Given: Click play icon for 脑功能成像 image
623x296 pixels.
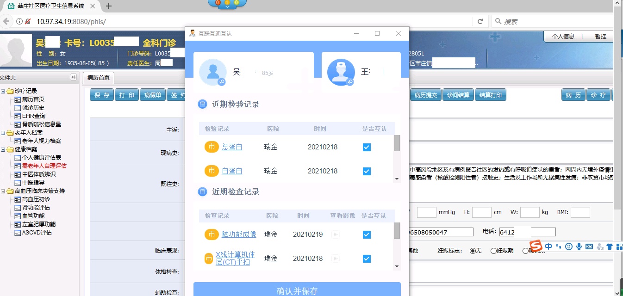Looking at the screenshot, I should tap(336, 234).
